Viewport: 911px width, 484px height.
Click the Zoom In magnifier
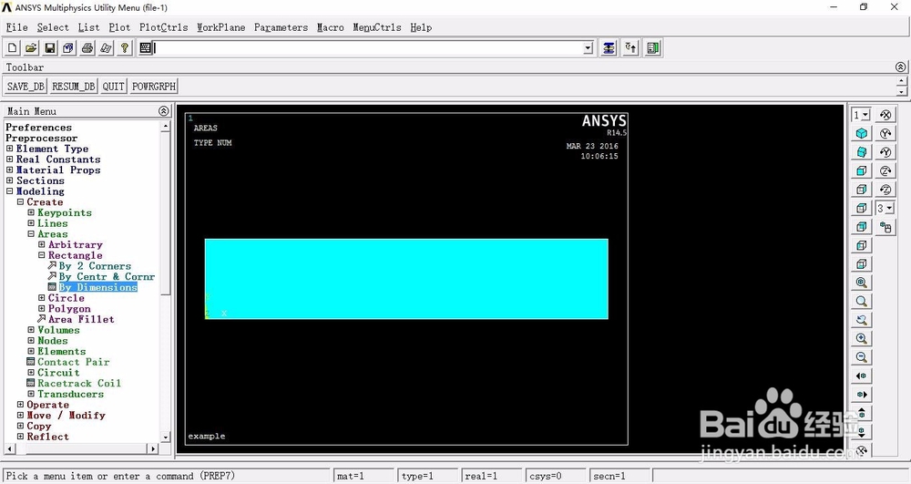[x=862, y=338]
